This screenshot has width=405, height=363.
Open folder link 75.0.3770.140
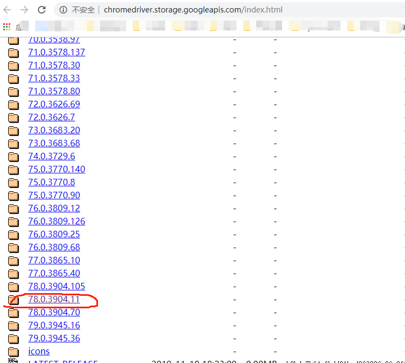pyautogui.click(x=56, y=169)
